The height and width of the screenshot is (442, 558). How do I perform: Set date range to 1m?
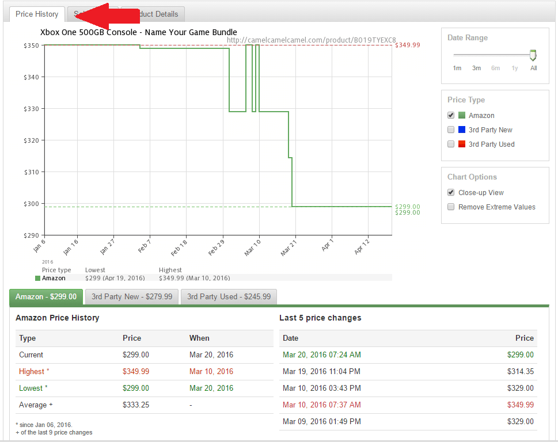(x=457, y=68)
